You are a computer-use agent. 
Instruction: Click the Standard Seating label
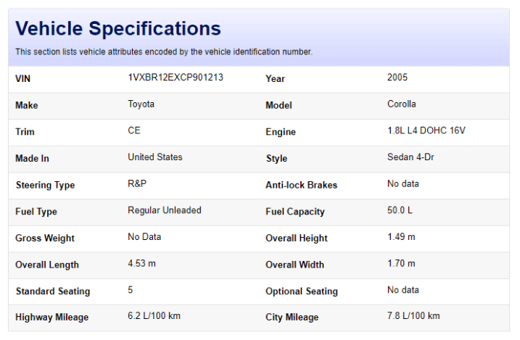[53, 291]
